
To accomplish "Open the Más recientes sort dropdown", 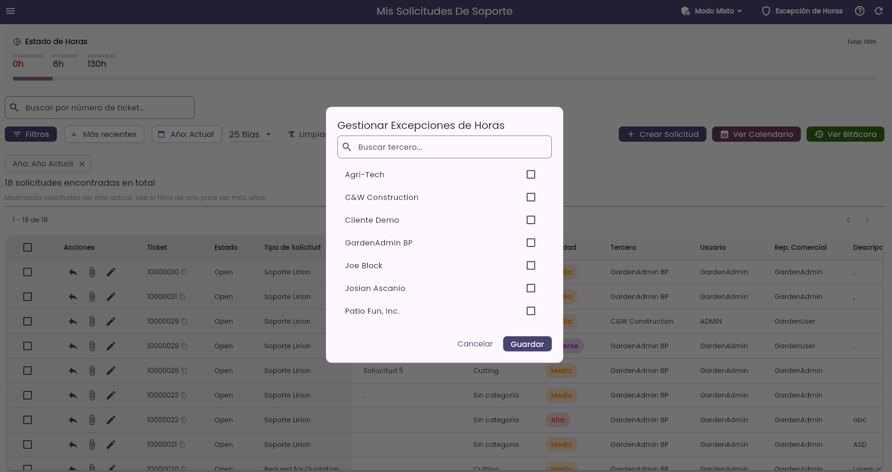I will coord(104,135).
